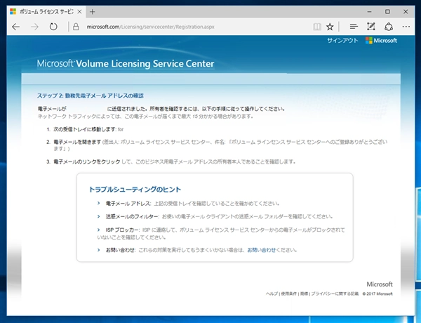Open 使用条件 footer link
This screenshot has height=323, width=421.
289,294
